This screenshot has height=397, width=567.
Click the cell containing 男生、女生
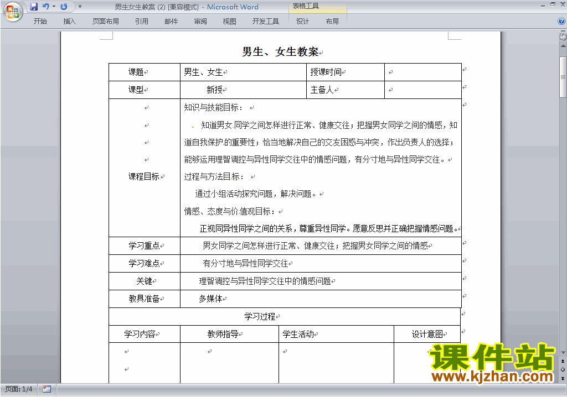244,72
